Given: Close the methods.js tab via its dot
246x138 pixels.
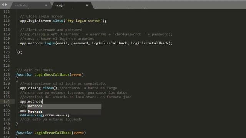Looking at the screenshot, I should (x=46, y=5).
